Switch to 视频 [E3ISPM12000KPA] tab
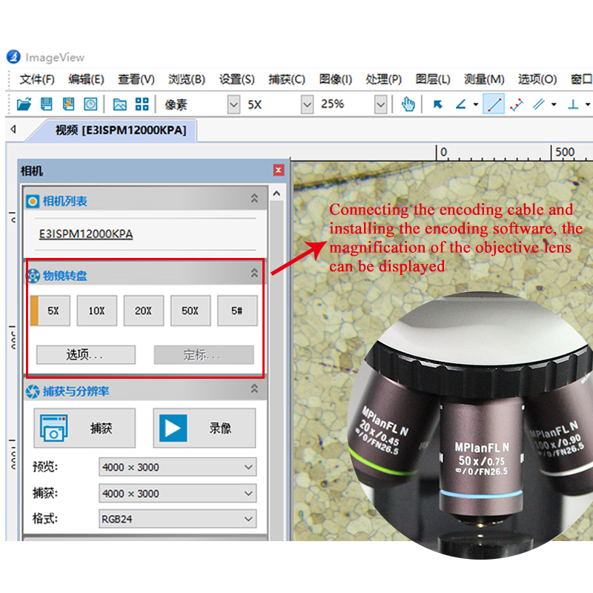This screenshot has width=593, height=593. (120, 131)
